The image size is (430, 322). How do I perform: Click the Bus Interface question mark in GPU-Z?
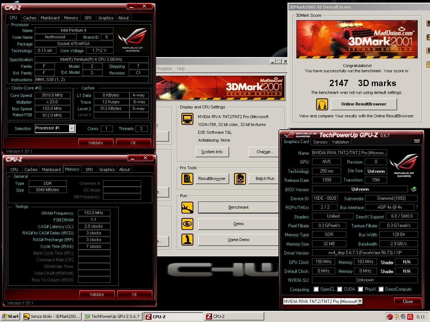click(417, 207)
